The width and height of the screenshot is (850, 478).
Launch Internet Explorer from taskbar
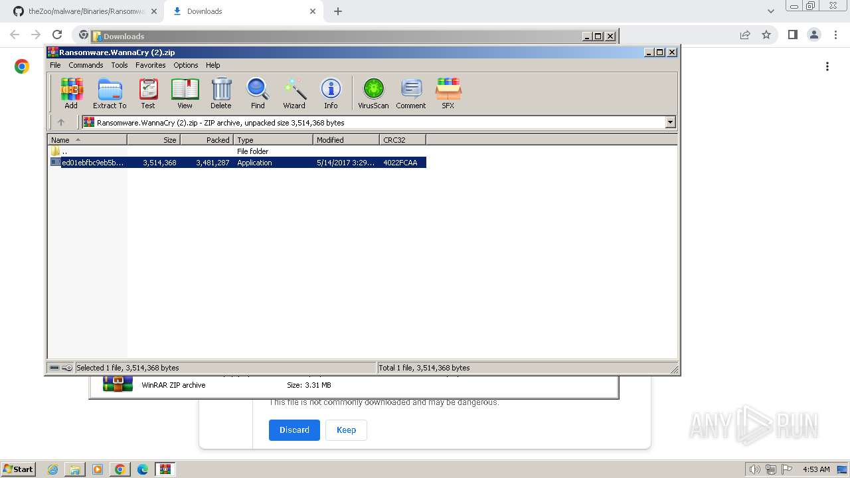click(x=53, y=469)
